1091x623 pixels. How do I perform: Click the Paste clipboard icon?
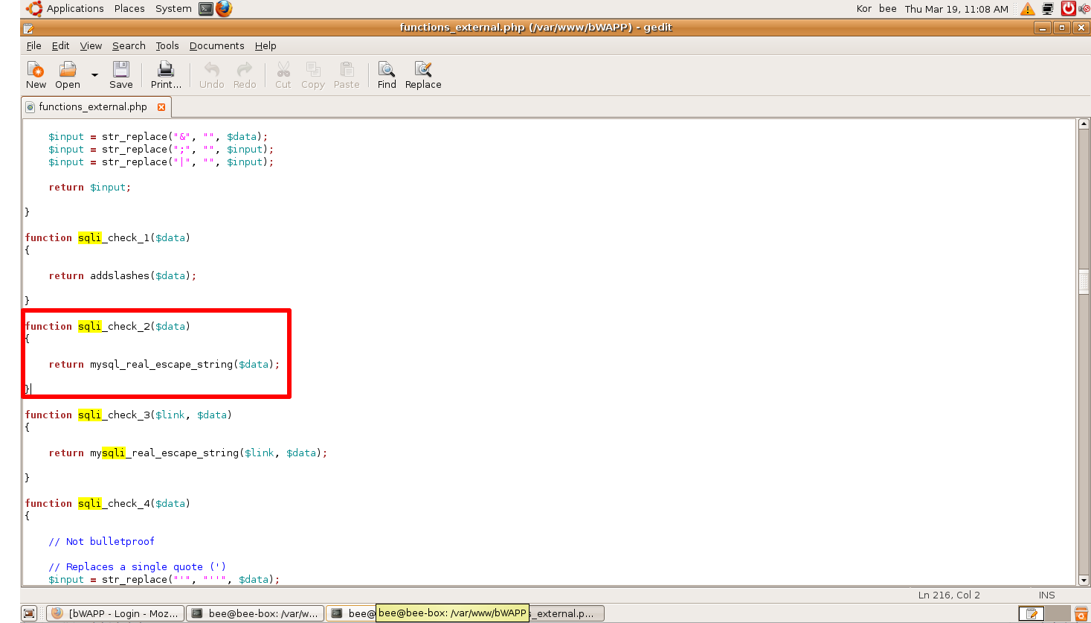(x=347, y=75)
